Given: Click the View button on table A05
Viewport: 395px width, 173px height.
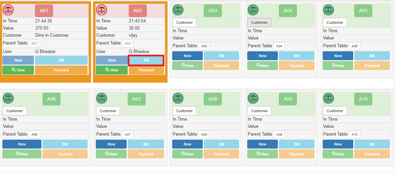Looking at the screenshot, I should [x=338, y=66].
